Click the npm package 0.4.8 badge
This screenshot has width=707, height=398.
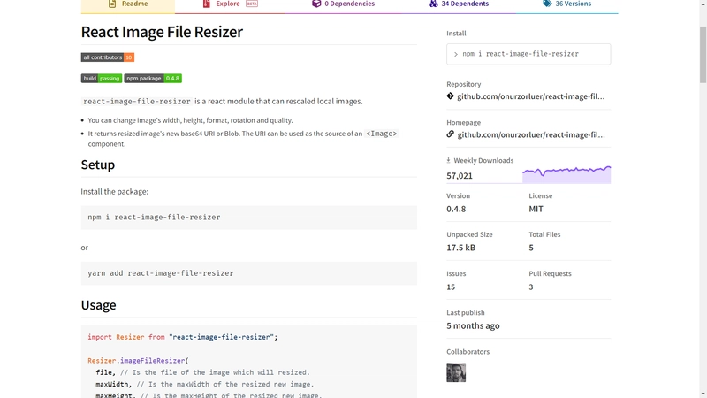pos(153,78)
